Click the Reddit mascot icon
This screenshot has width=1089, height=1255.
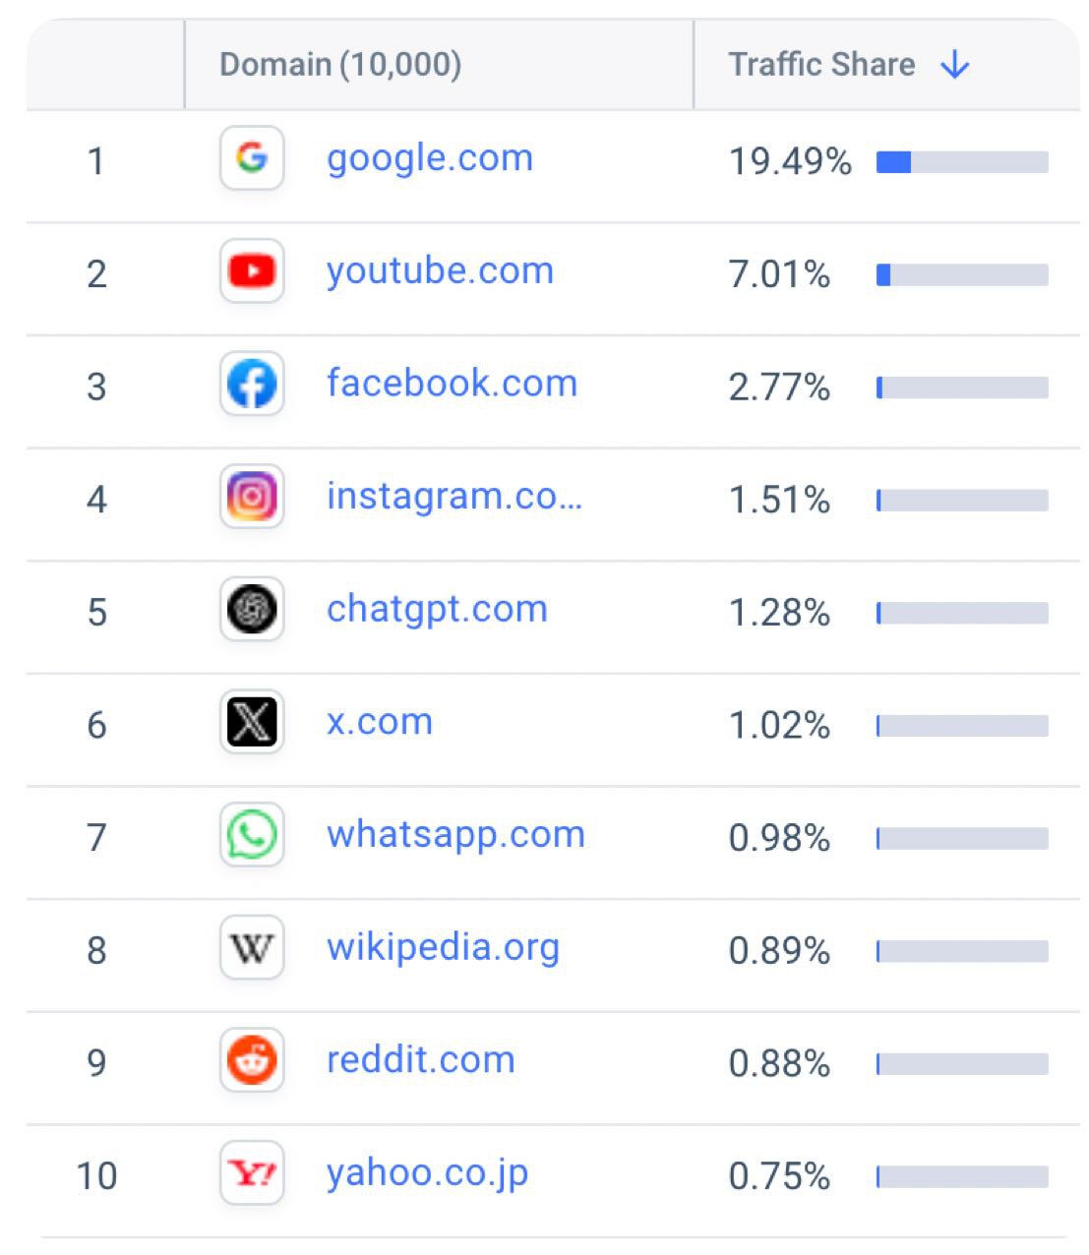252,1061
